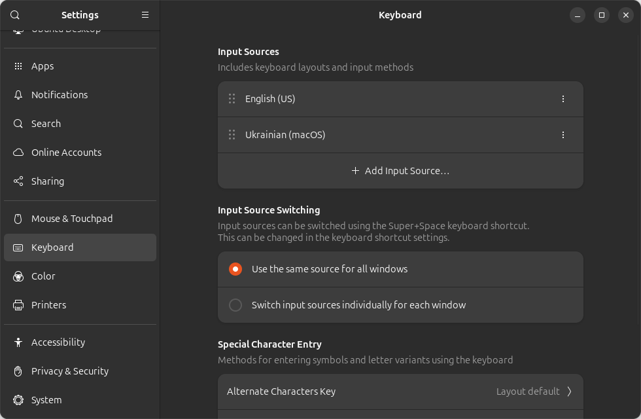Viewport: 641px width, 419px height.
Task: Click the Mouse & Touchpad icon
Action: (18, 219)
